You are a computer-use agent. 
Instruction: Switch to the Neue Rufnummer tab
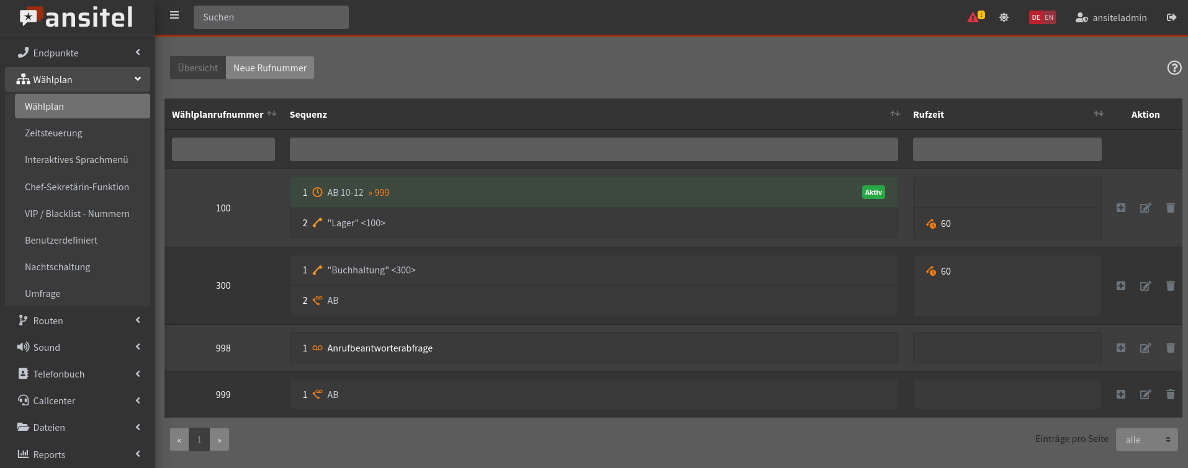pyautogui.click(x=270, y=68)
